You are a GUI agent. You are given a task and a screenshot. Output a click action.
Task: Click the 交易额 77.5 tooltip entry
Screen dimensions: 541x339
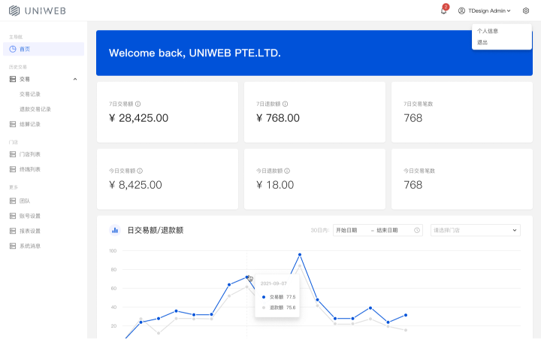coord(279,297)
